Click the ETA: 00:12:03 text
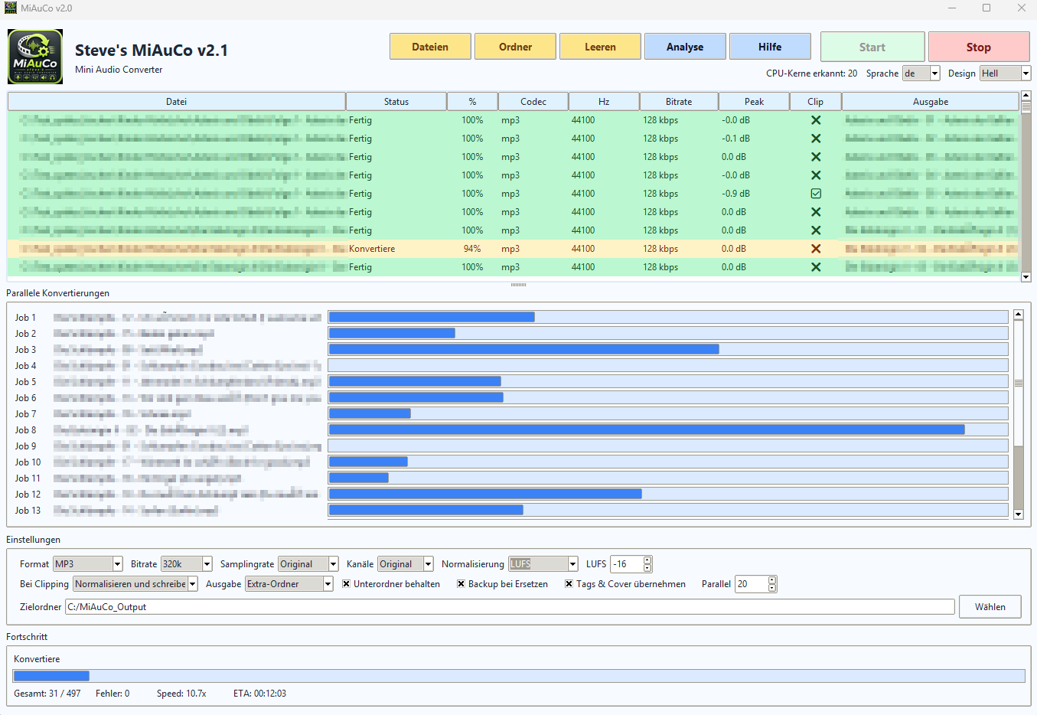The height and width of the screenshot is (715, 1037). pyautogui.click(x=259, y=694)
